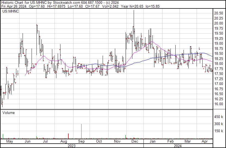The width and height of the screenshot is (226, 148).
Task: Select the Jan month label
Action: click(x=153, y=141)
